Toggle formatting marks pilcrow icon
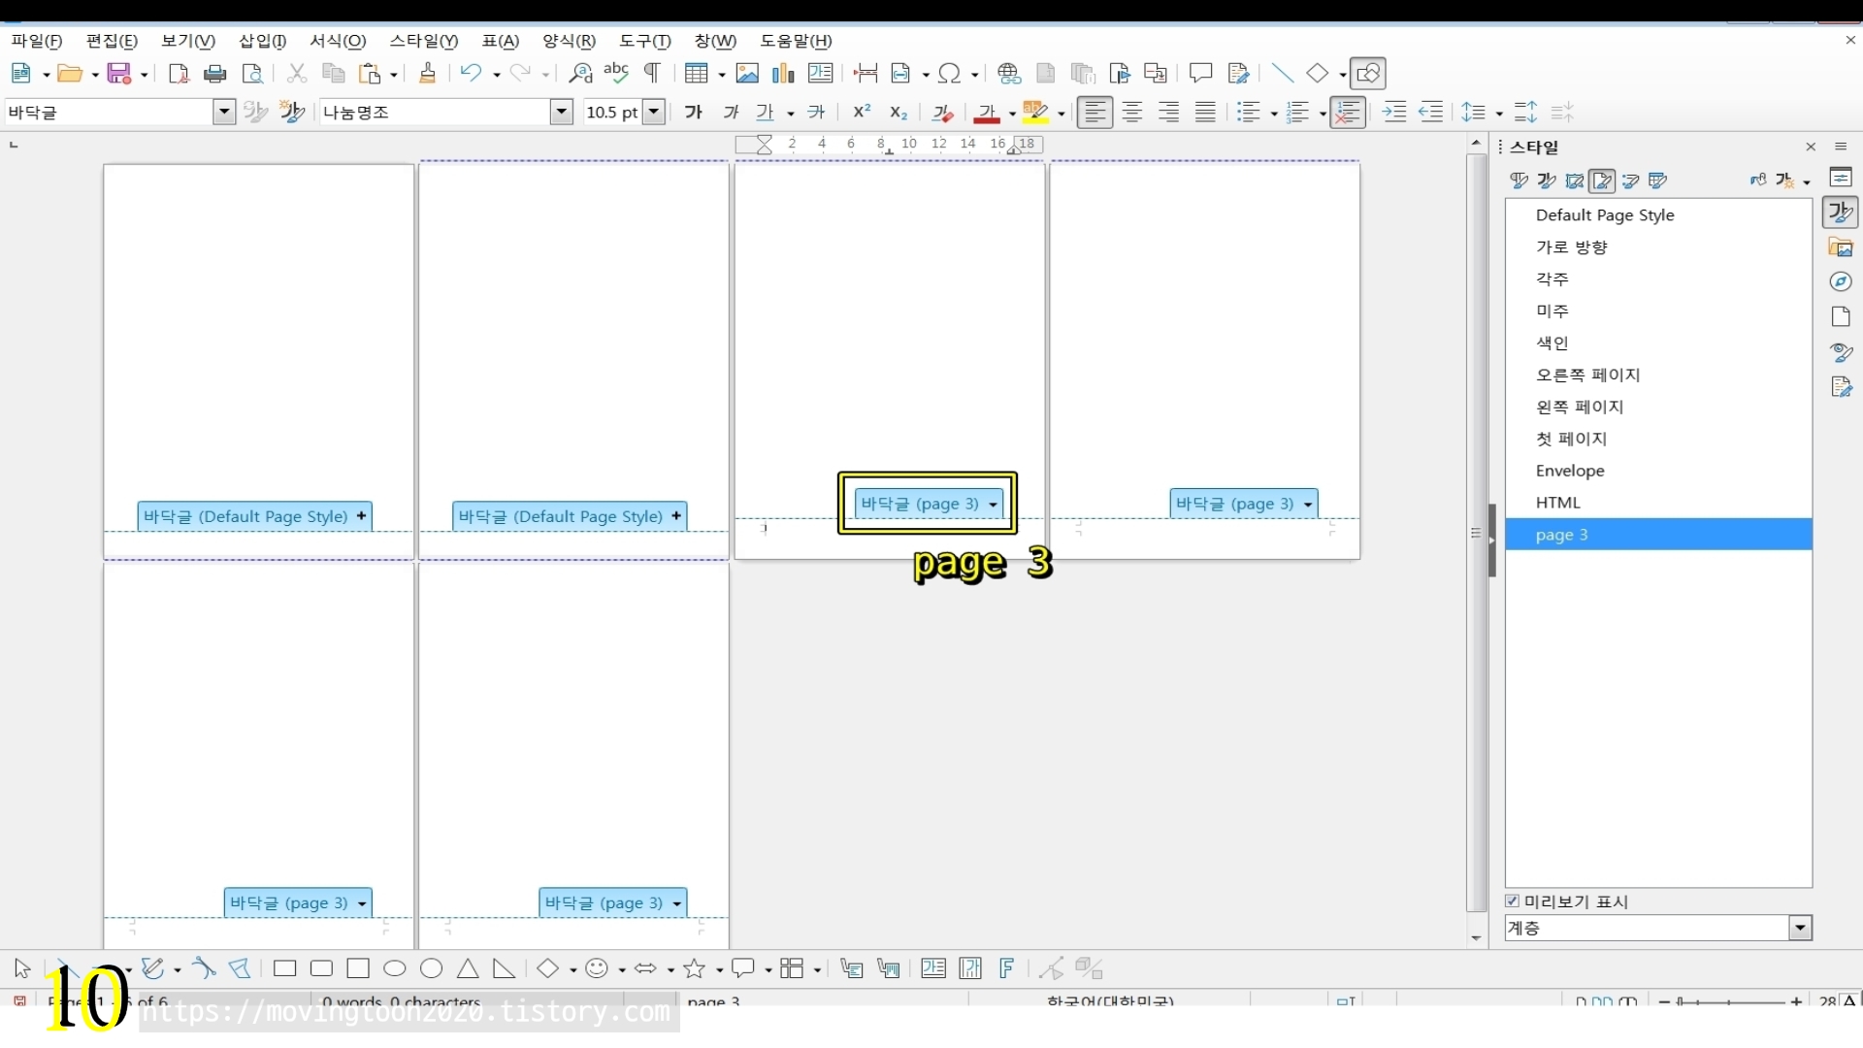Viewport: 1863px width, 1048px height. click(652, 74)
